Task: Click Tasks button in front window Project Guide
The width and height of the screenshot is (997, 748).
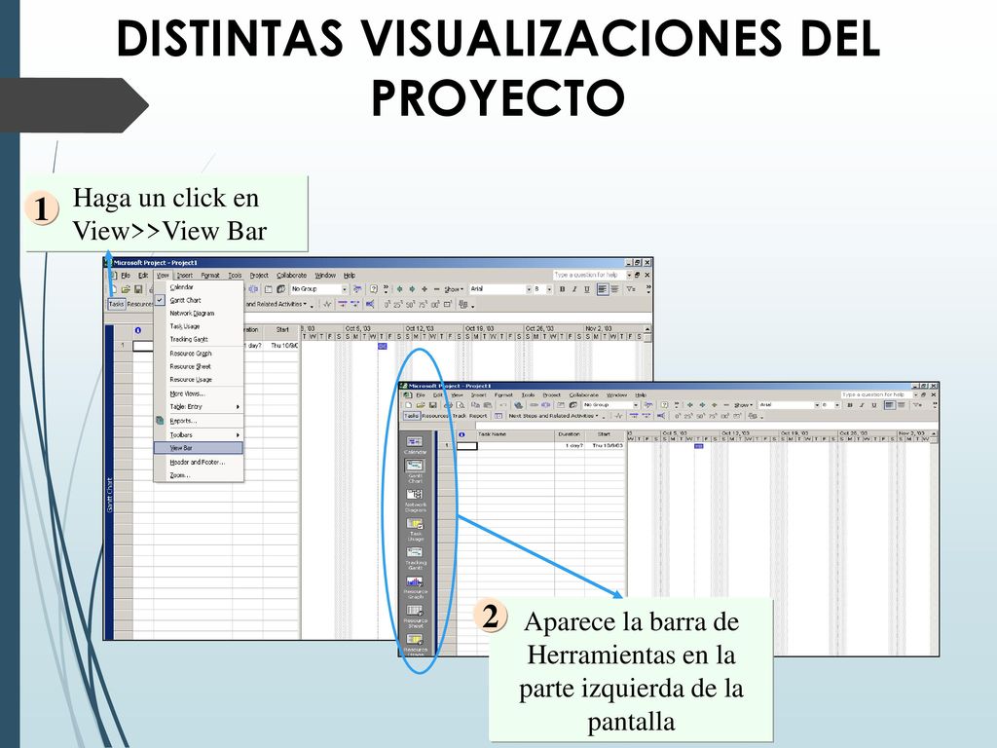Action: [412, 416]
